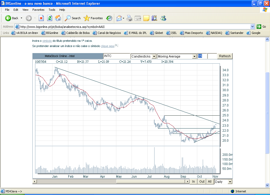270x195 pixels.
Task: Click the Stop loading icon
Action: point(41,18)
